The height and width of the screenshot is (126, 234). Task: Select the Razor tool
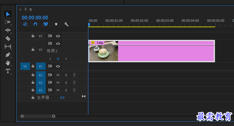coord(8,38)
